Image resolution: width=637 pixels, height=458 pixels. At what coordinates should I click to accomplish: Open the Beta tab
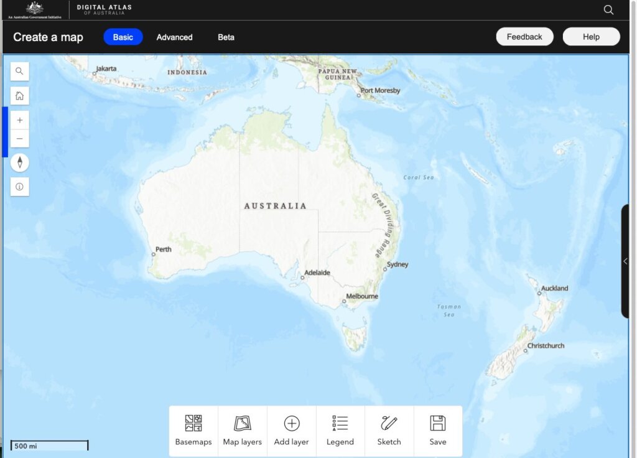tap(226, 37)
